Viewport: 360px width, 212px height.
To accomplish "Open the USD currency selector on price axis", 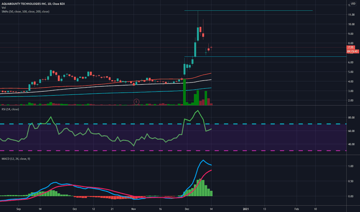I will tap(353, 4).
